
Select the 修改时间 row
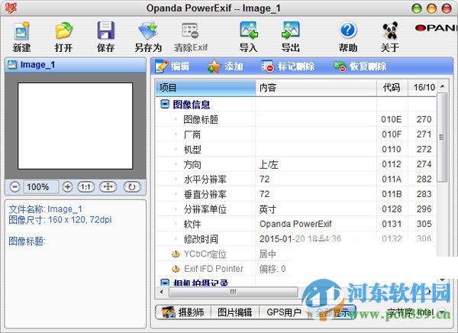pyautogui.click(x=296, y=239)
